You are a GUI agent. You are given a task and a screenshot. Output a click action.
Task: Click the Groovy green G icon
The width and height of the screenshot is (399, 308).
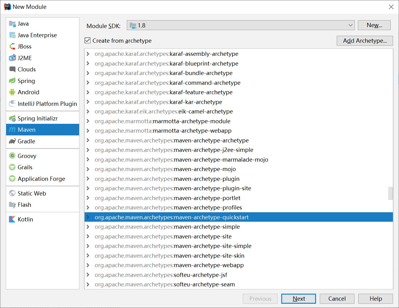[x=12, y=156]
